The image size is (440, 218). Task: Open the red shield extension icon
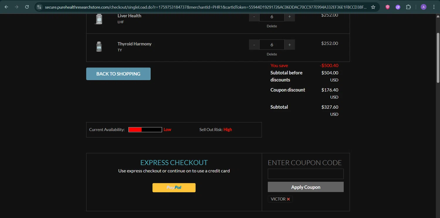pyautogui.click(x=387, y=7)
